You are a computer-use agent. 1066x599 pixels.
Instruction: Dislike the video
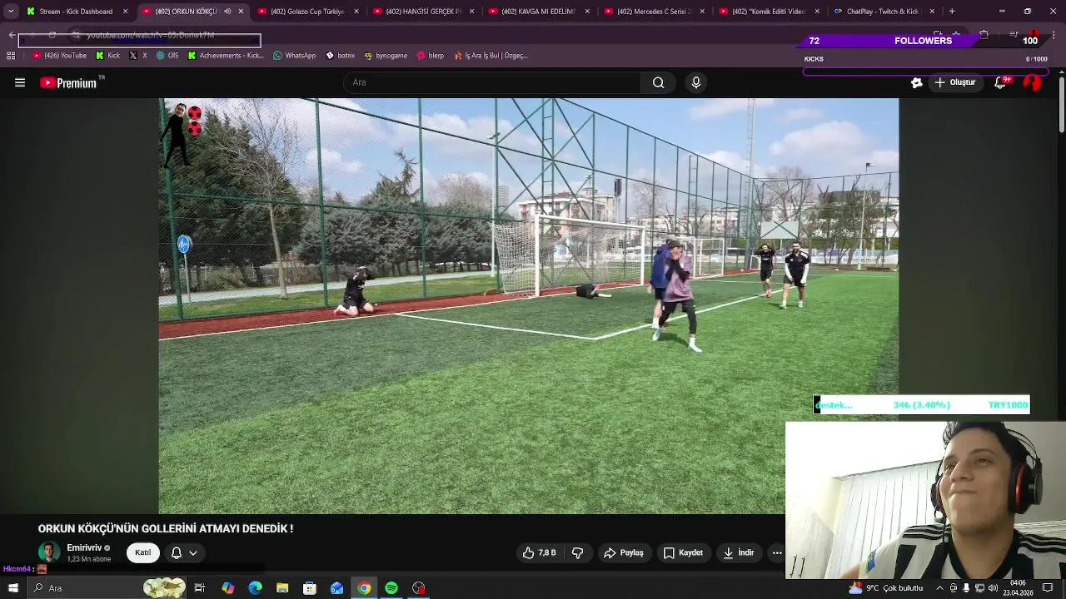(577, 552)
